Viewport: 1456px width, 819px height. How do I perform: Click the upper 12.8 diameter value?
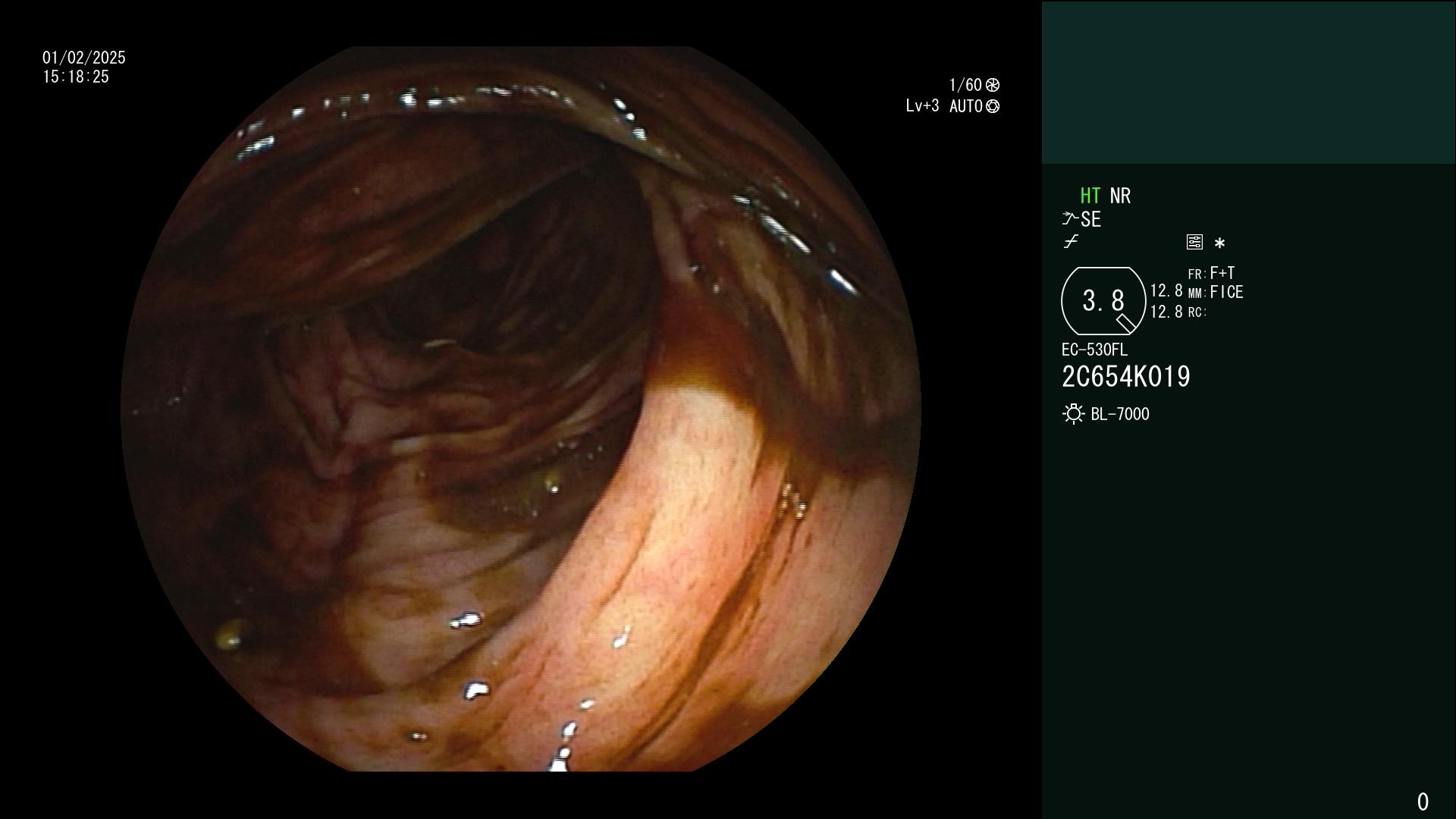point(1166,290)
